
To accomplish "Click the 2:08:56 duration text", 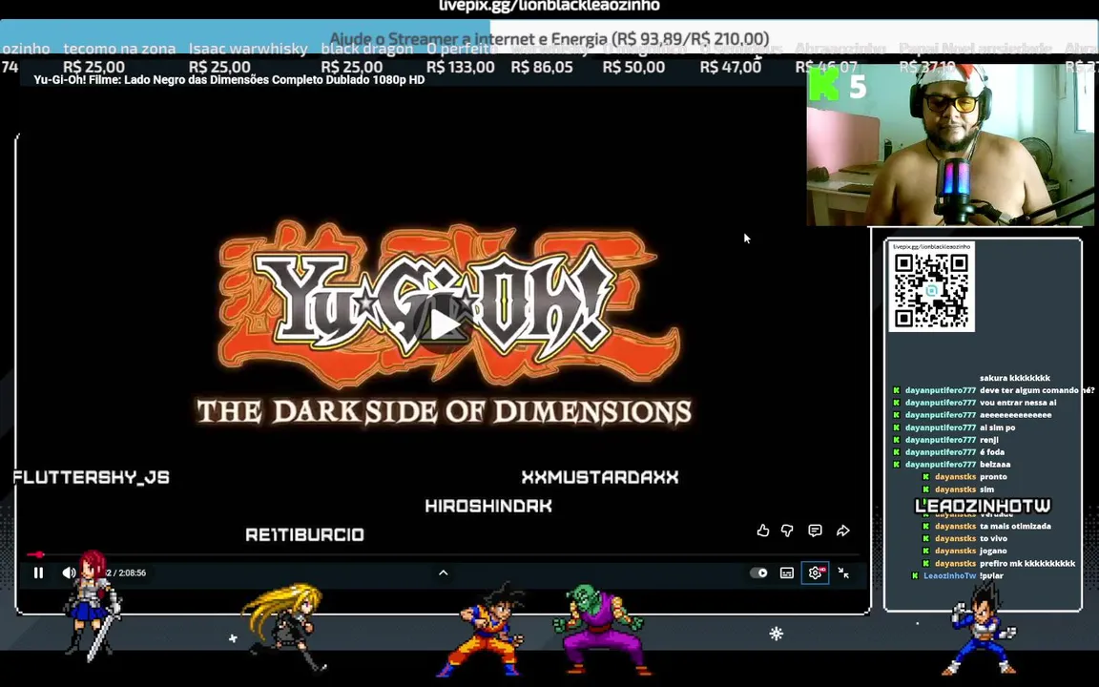I will coord(133,572).
